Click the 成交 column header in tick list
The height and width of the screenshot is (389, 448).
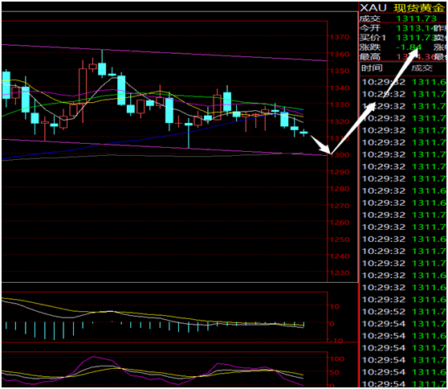point(422,68)
